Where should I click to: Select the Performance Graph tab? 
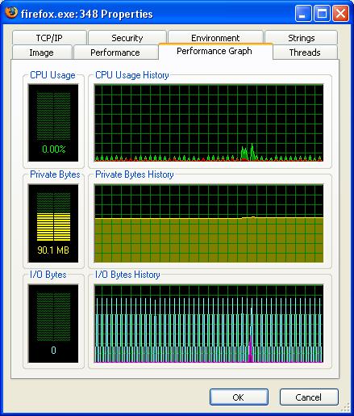click(x=215, y=51)
